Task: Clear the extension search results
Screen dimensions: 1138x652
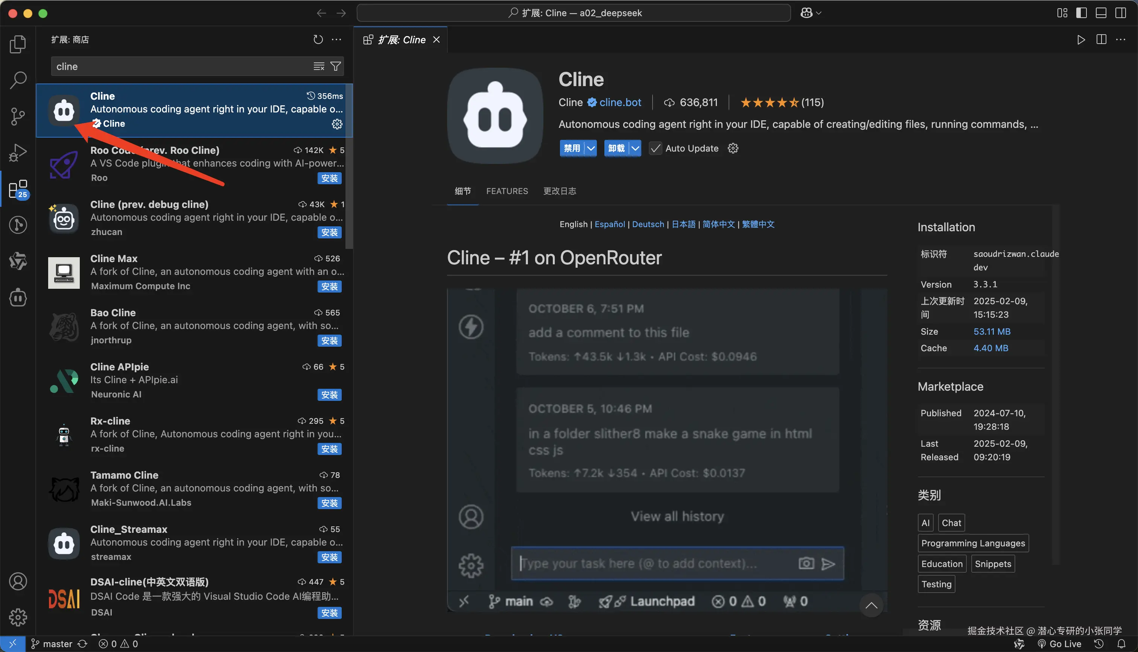Action: pos(318,66)
